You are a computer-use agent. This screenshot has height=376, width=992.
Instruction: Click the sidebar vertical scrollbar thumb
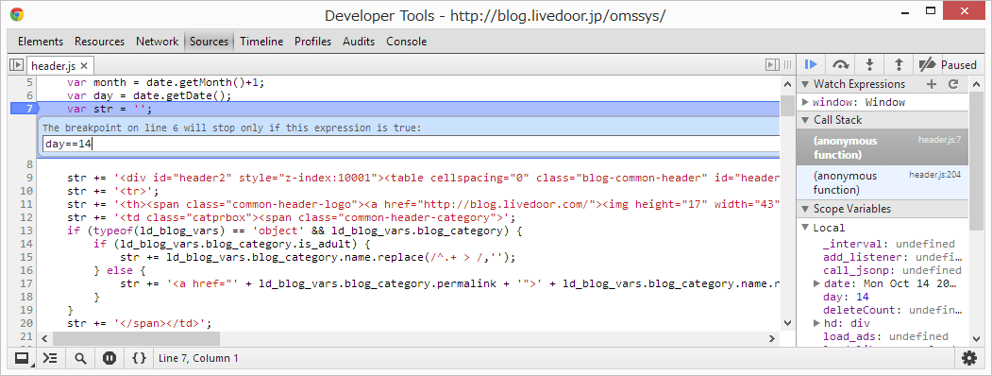coord(976,161)
